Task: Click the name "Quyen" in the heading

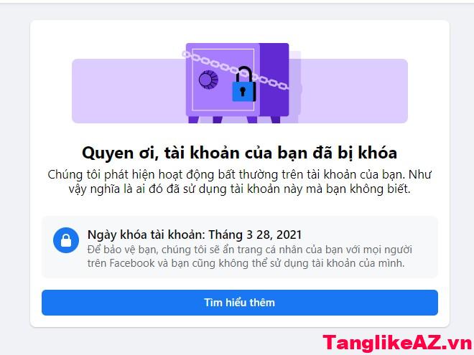Action: (108, 153)
